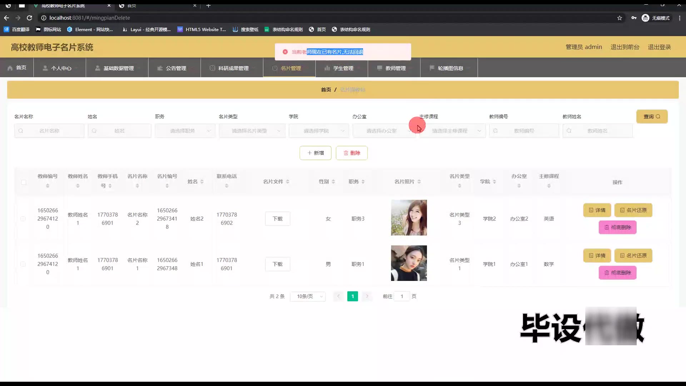
Task: Open the 主修课程 filter dropdown
Action: [452, 131]
